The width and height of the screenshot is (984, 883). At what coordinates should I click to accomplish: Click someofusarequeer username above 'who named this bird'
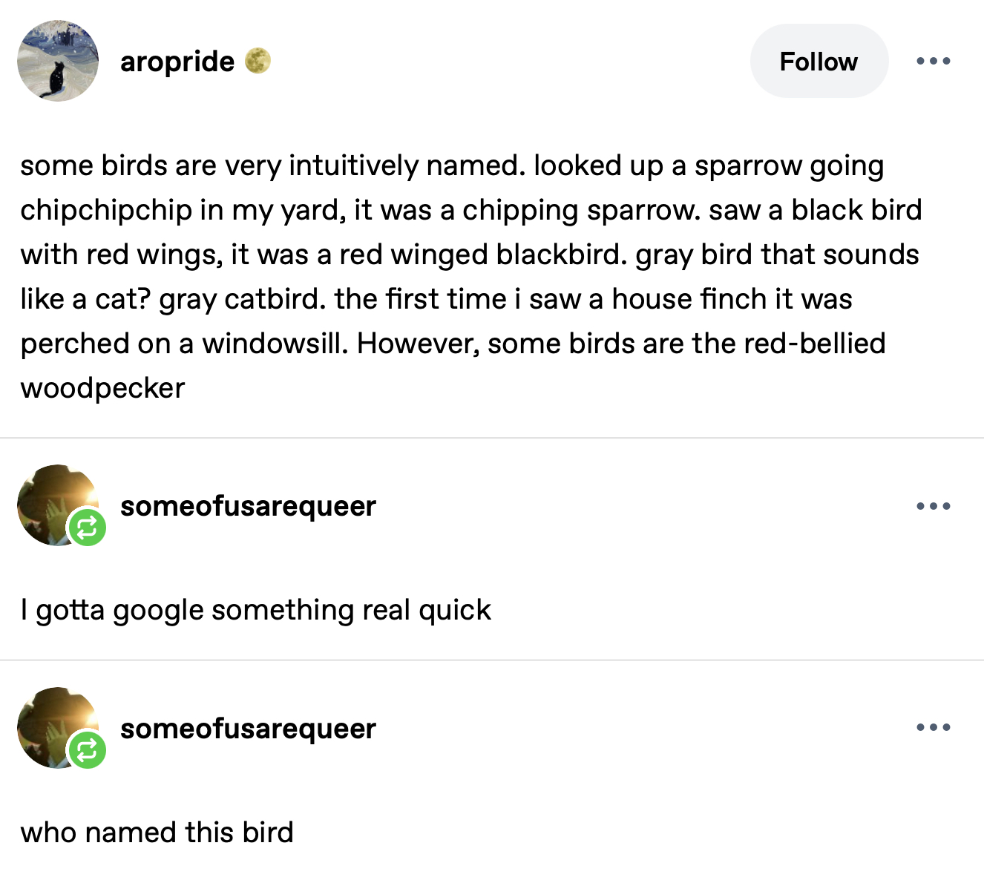coord(248,729)
